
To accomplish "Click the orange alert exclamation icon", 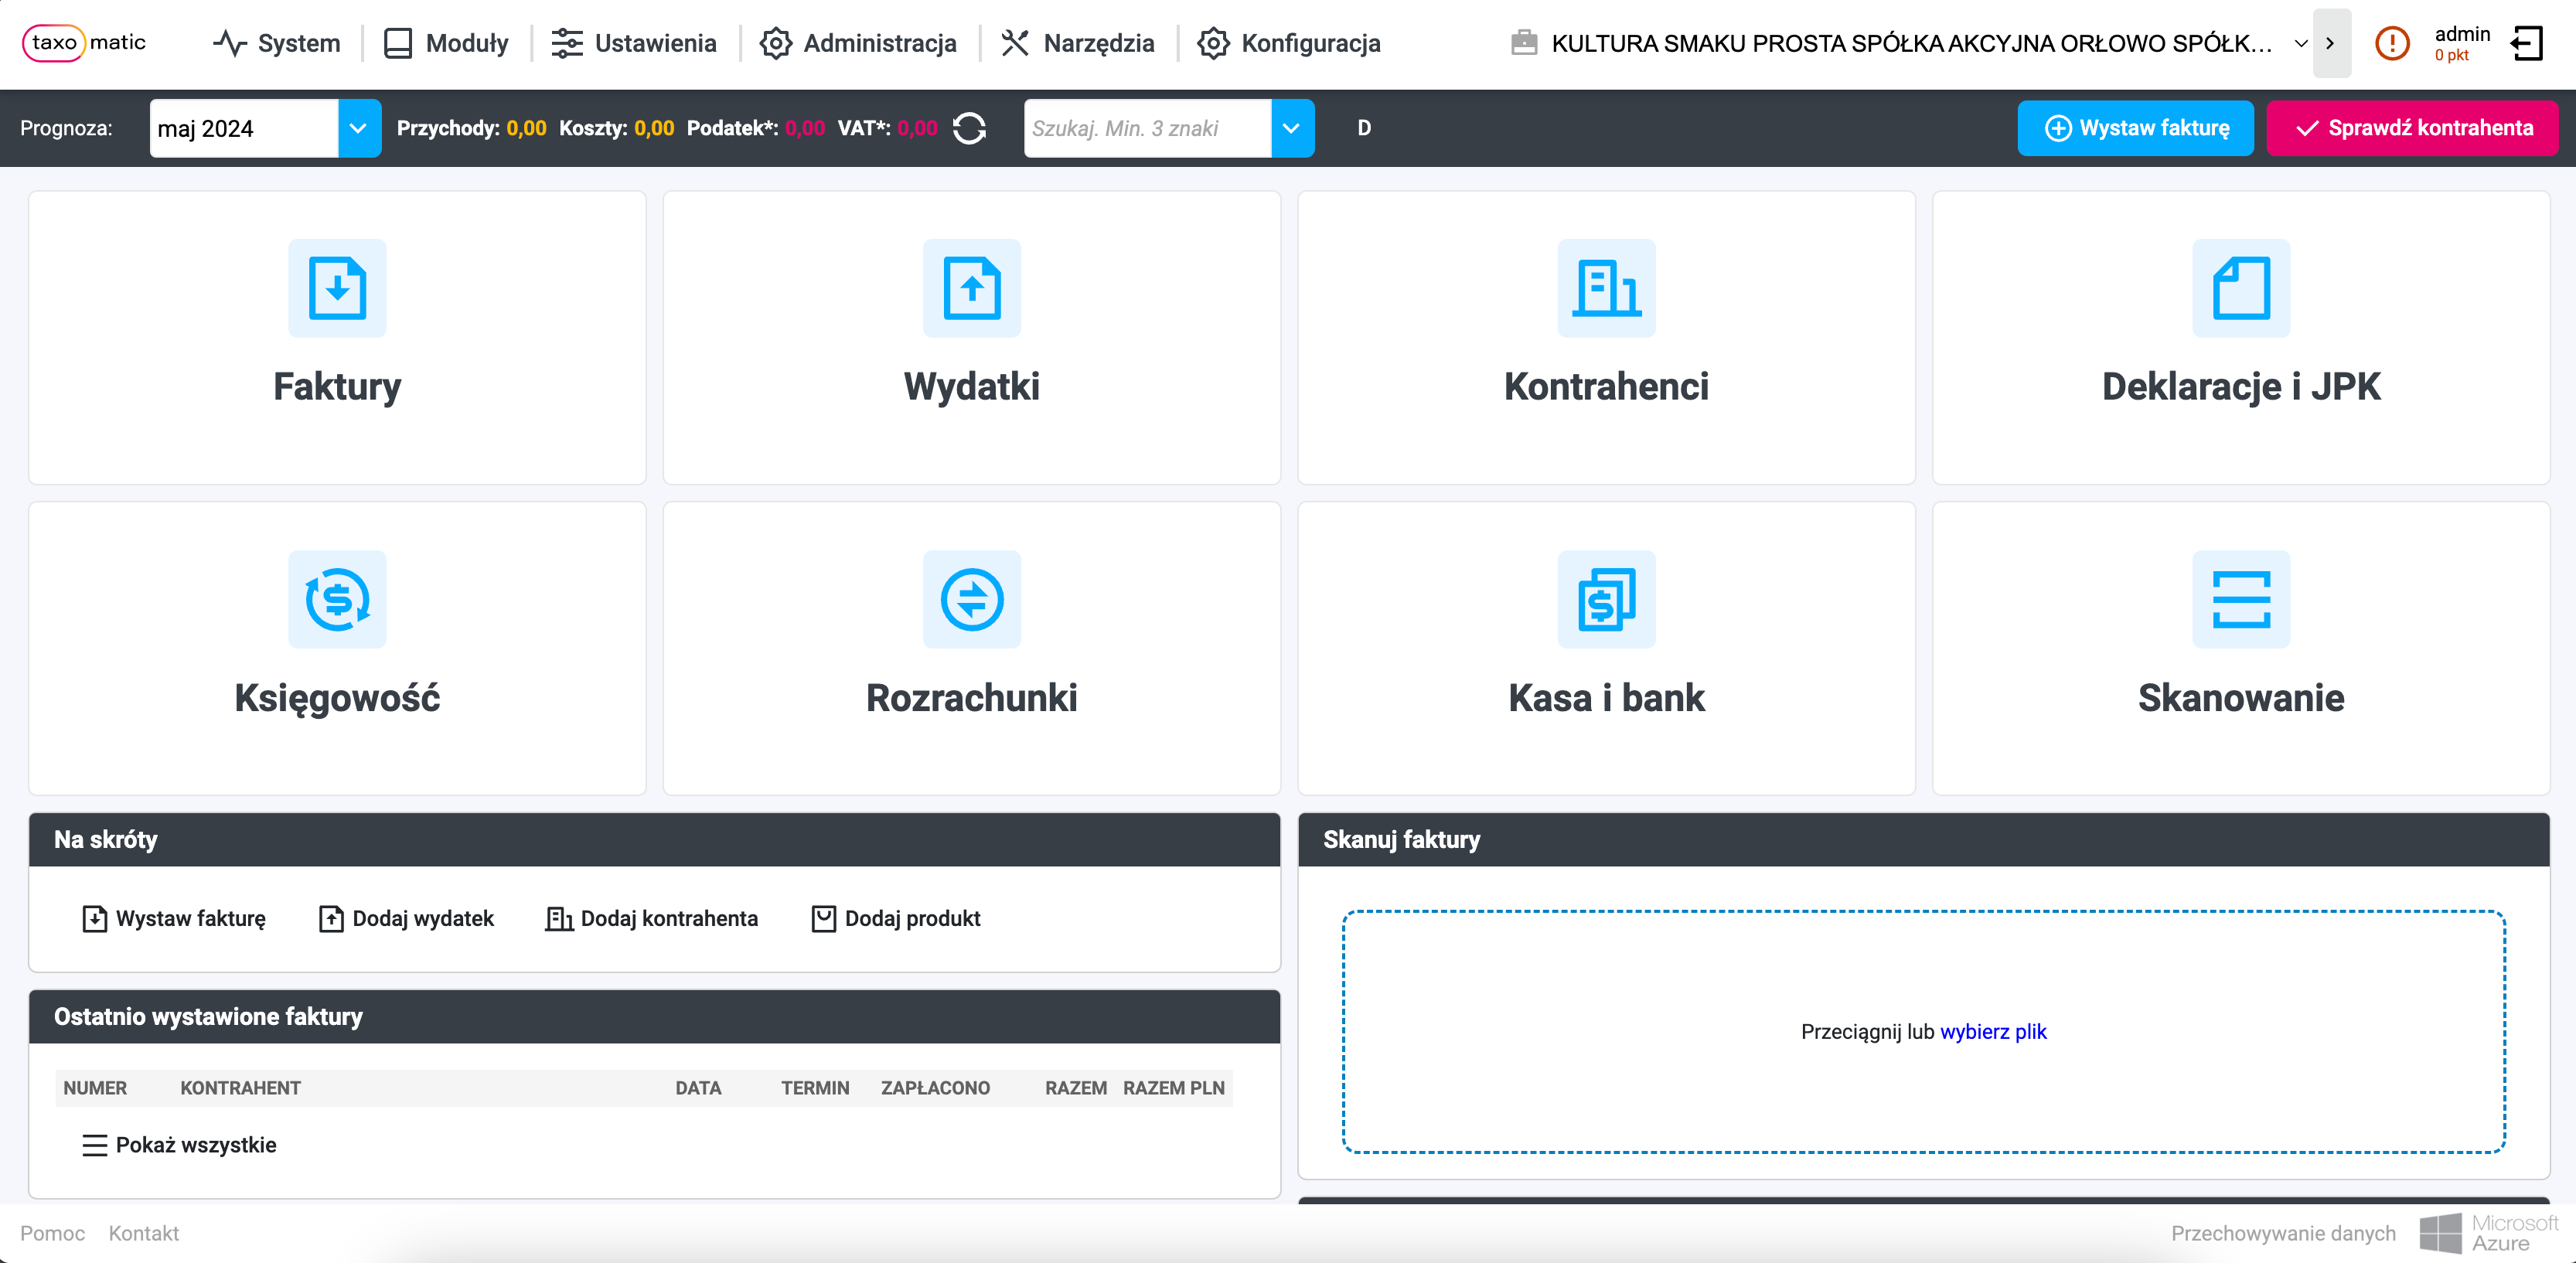I will pos(2391,43).
